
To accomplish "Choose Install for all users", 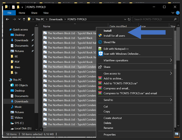I will [114, 36].
